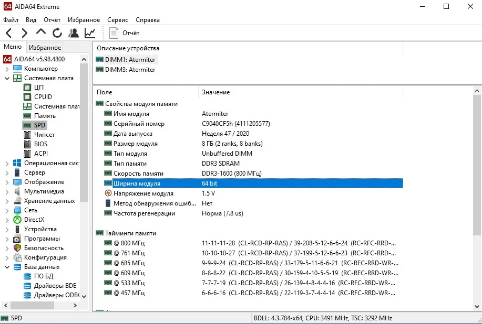Select the Серийный номер row

point(253,124)
